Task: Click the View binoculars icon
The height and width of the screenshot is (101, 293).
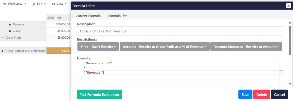Action: (x=53, y=4)
